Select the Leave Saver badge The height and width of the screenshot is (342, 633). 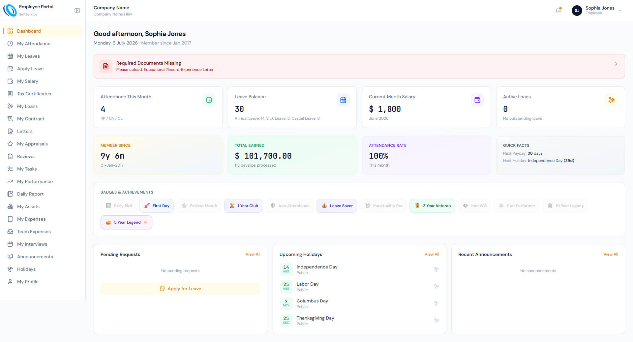point(337,206)
